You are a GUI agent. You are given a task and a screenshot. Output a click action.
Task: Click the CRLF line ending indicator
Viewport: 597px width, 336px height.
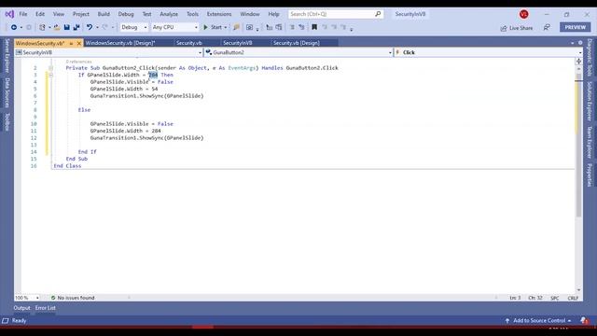tap(573, 299)
